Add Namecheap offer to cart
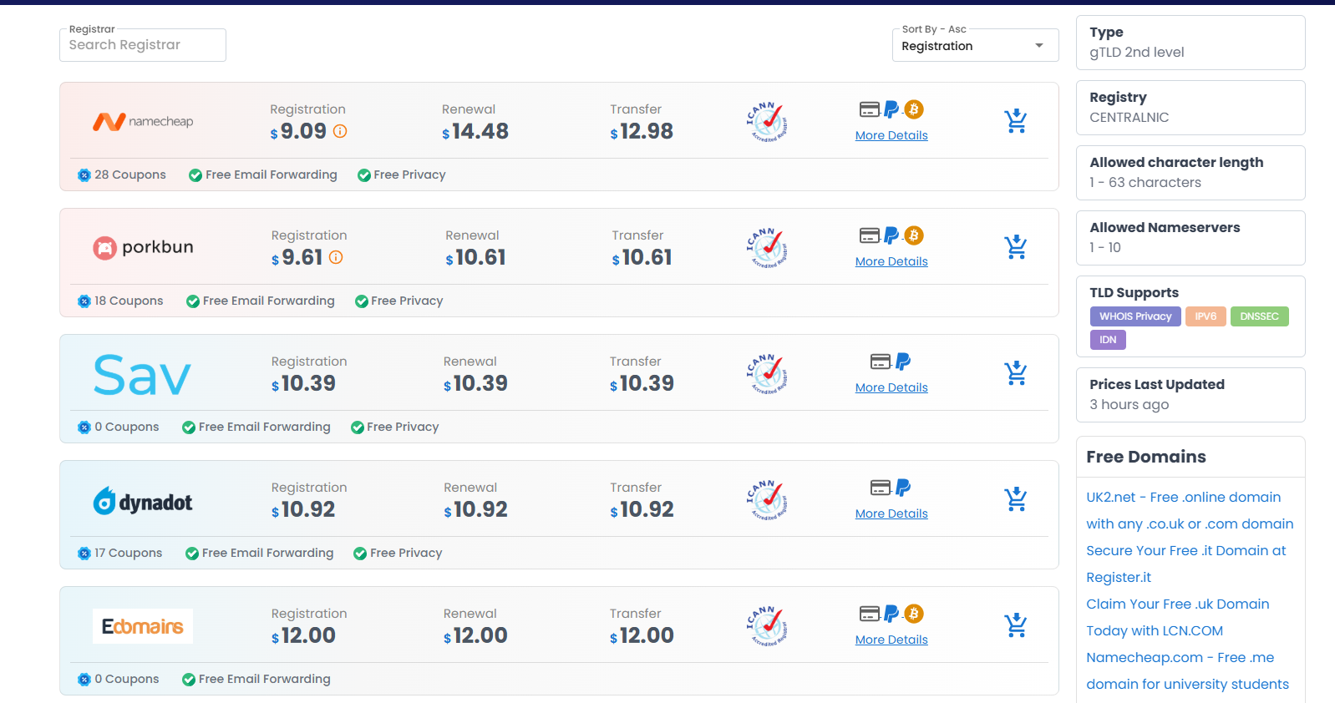Screen dimensions: 1335x703 coord(1016,121)
